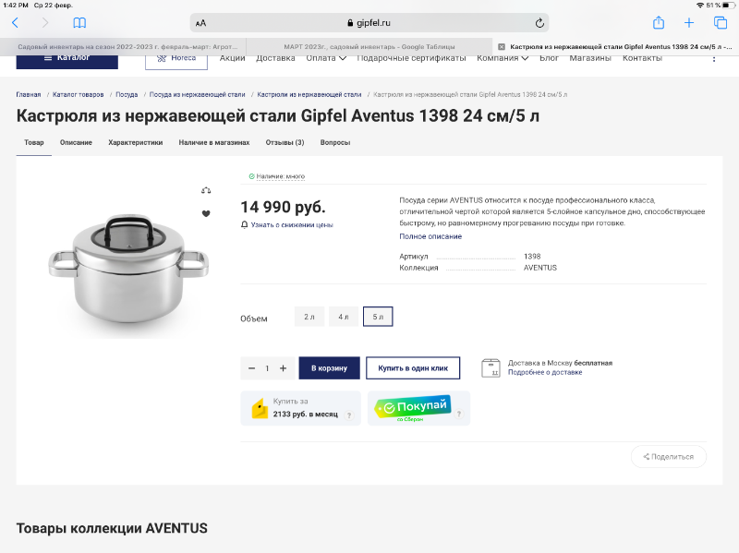Open Подарочные сертификаты menu item
The width and height of the screenshot is (739, 553).
[x=411, y=58]
